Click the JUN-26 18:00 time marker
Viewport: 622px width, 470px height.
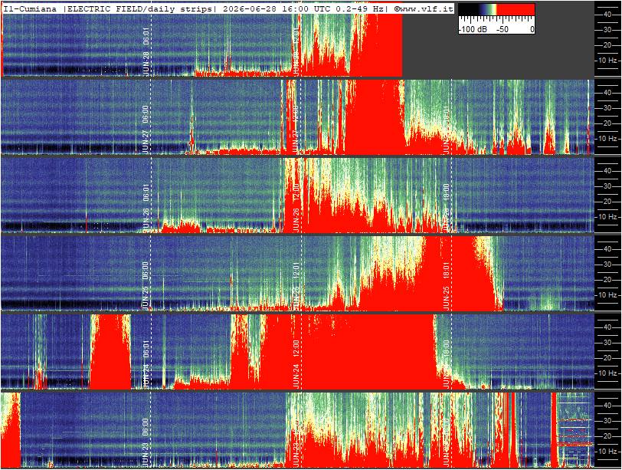tap(447, 207)
